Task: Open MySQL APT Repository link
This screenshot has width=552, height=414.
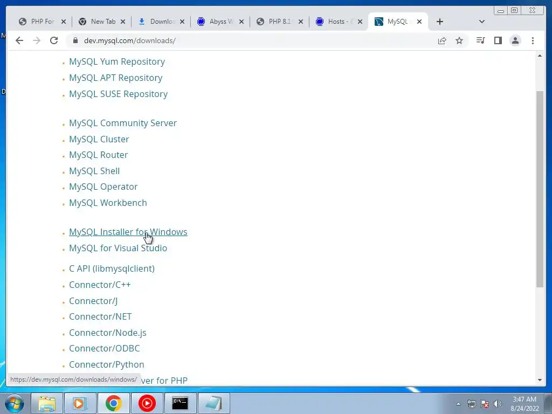Action: pos(116,78)
